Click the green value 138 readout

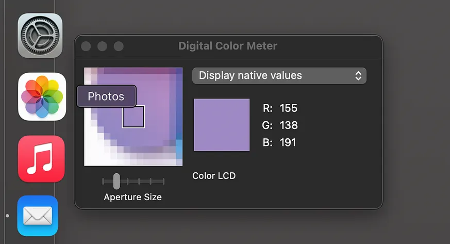coord(289,125)
